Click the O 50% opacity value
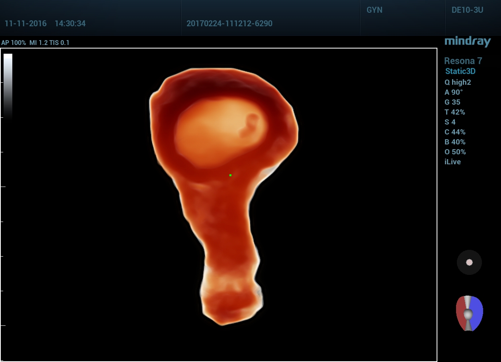Image resolution: width=501 pixels, height=362 pixels. pyautogui.click(x=455, y=152)
